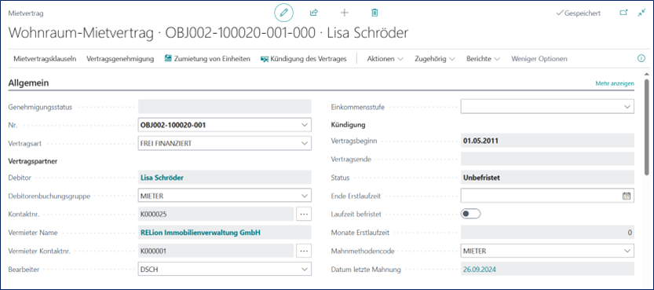Click the collapse page arrows icon

(641, 13)
